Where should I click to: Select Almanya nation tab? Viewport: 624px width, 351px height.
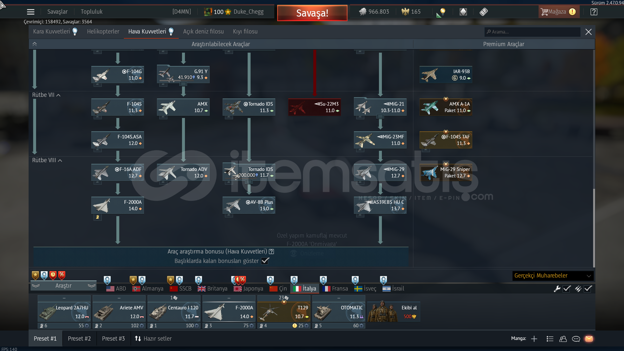(148, 289)
